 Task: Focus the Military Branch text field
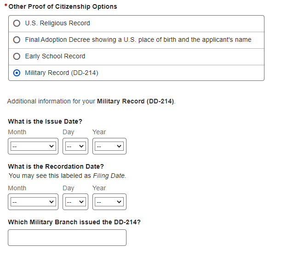(x=67, y=238)
